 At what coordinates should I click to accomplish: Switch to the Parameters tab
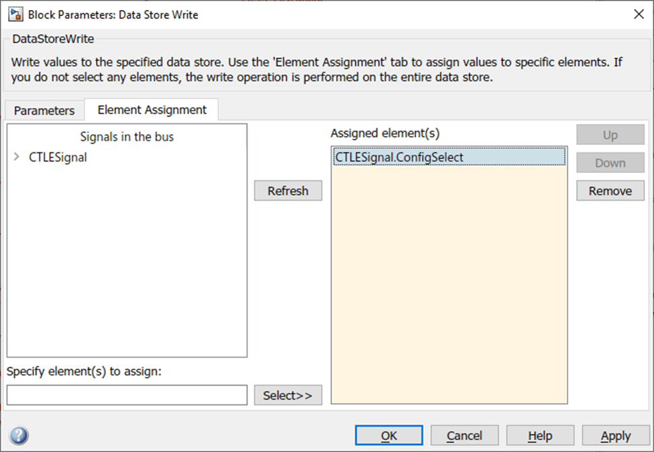44,110
